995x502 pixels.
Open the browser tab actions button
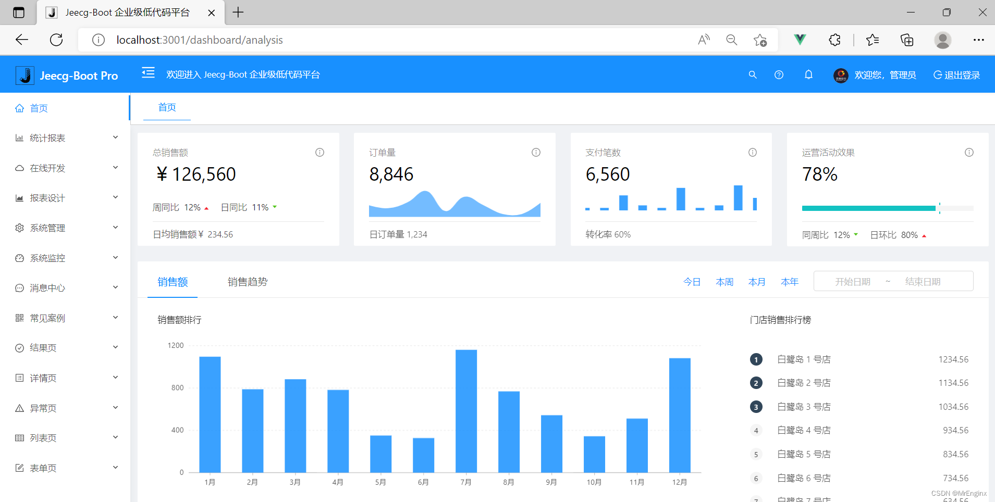(x=19, y=12)
